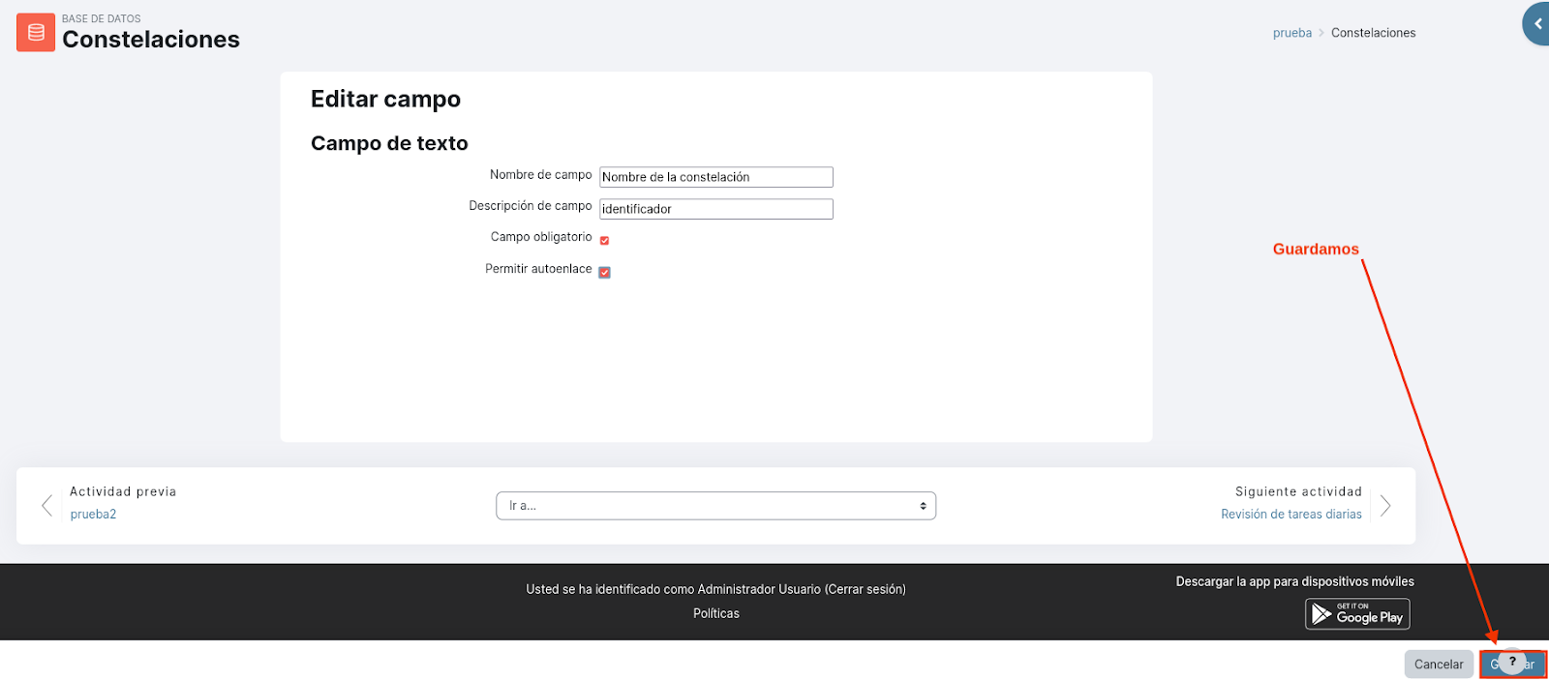This screenshot has width=1549, height=680.
Task: Click the Constelaciones breadcrumb text
Action: click(1373, 33)
